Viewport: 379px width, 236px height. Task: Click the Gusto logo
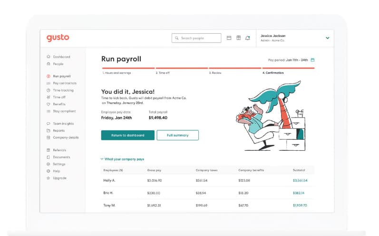tap(58, 37)
